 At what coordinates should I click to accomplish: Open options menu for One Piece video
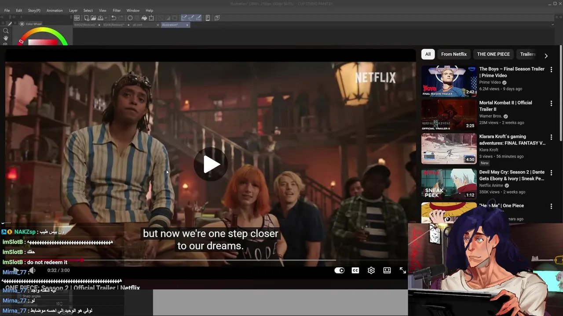tap(551, 206)
